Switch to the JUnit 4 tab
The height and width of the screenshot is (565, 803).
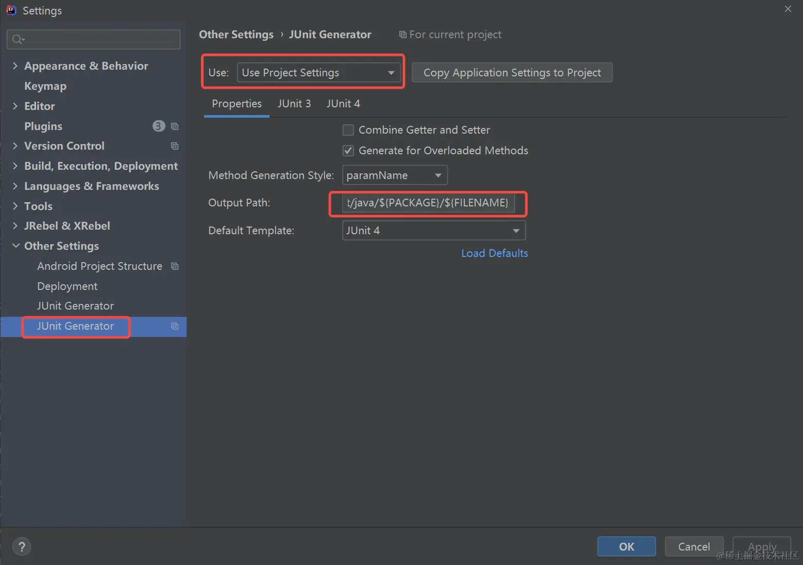coord(343,104)
